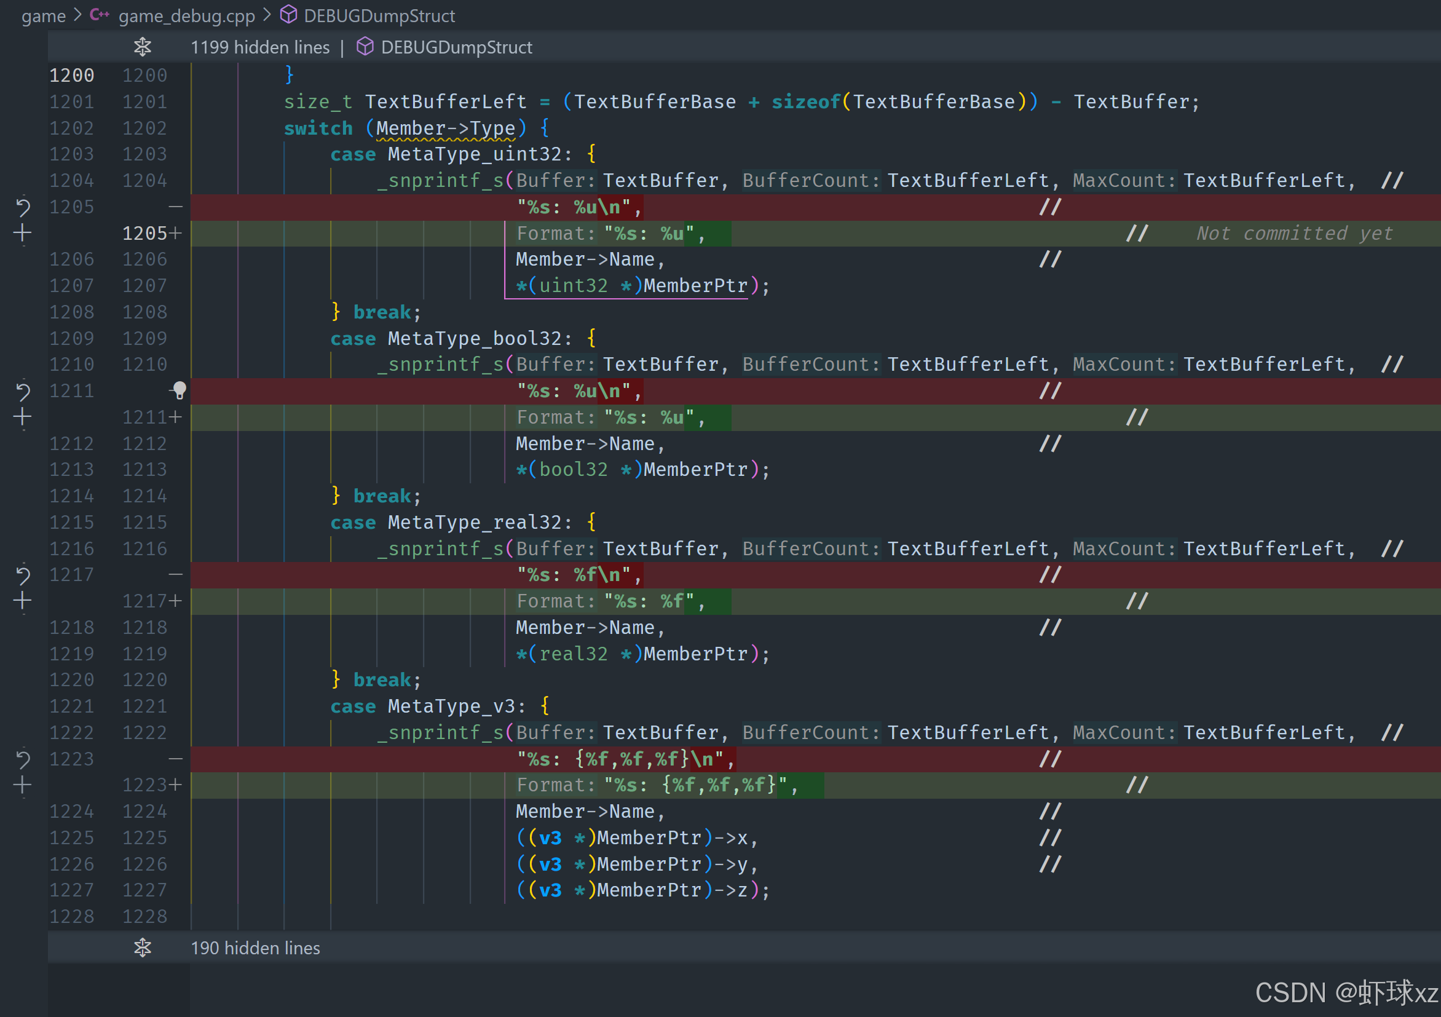
Task: Click the 190 hidden lines text
Action: (256, 948)
